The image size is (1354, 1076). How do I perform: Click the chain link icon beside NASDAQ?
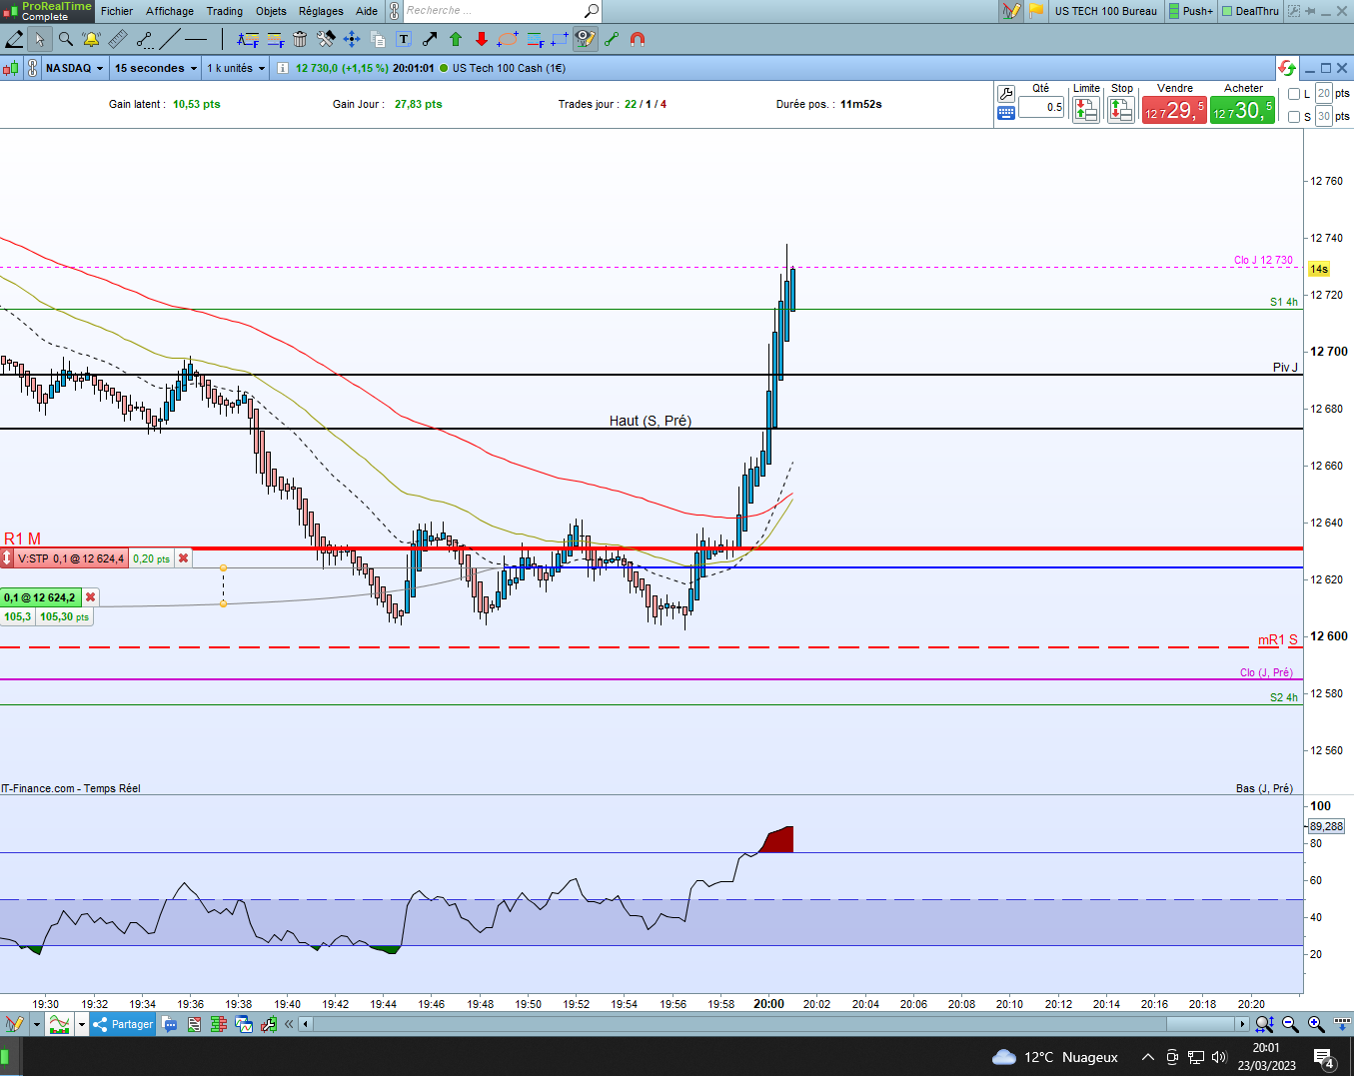pos(33,68)
